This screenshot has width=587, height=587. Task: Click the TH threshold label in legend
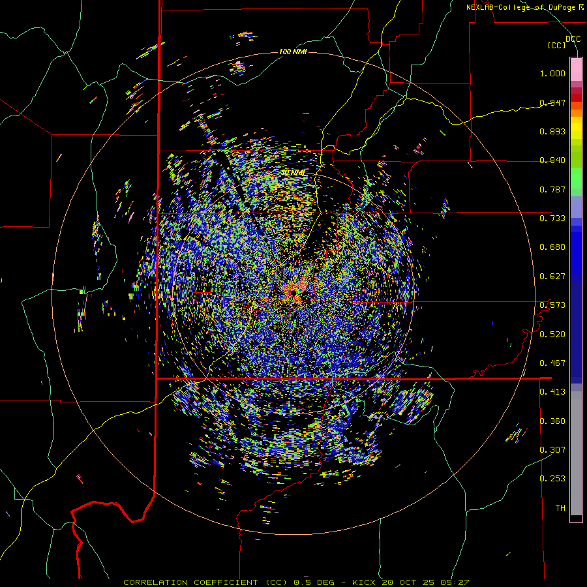560,508
